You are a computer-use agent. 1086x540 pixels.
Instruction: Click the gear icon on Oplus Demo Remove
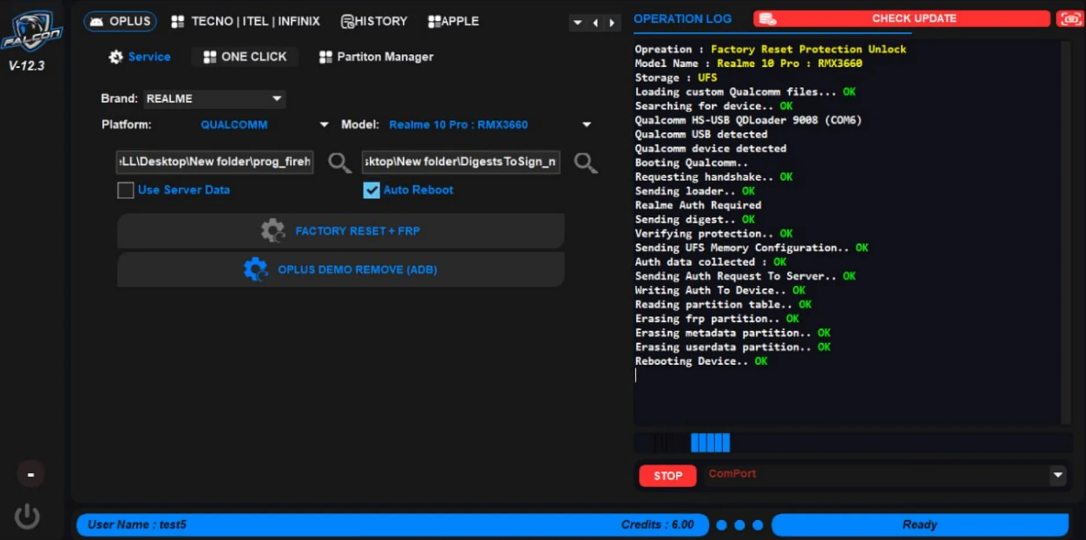255,270
